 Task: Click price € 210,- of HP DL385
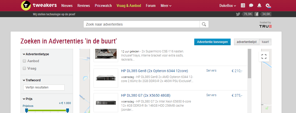(237, 71)
